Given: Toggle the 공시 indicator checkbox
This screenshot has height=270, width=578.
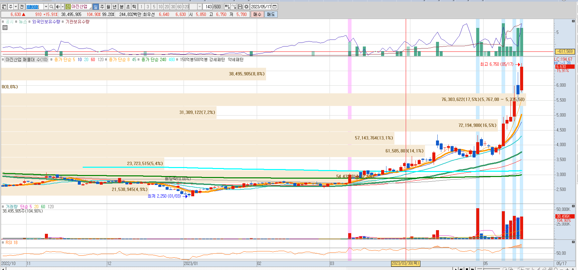Looking at the screenshot, I should point(3,22).
